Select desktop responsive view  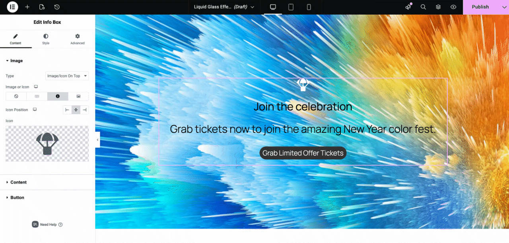[x=273, y=7]
